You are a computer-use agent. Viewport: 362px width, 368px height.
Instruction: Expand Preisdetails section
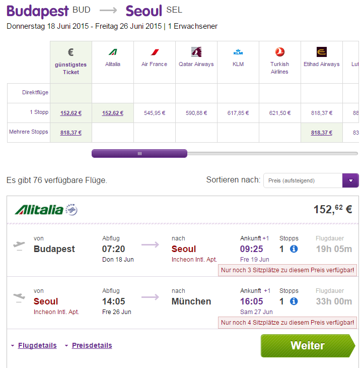[92, 345]
